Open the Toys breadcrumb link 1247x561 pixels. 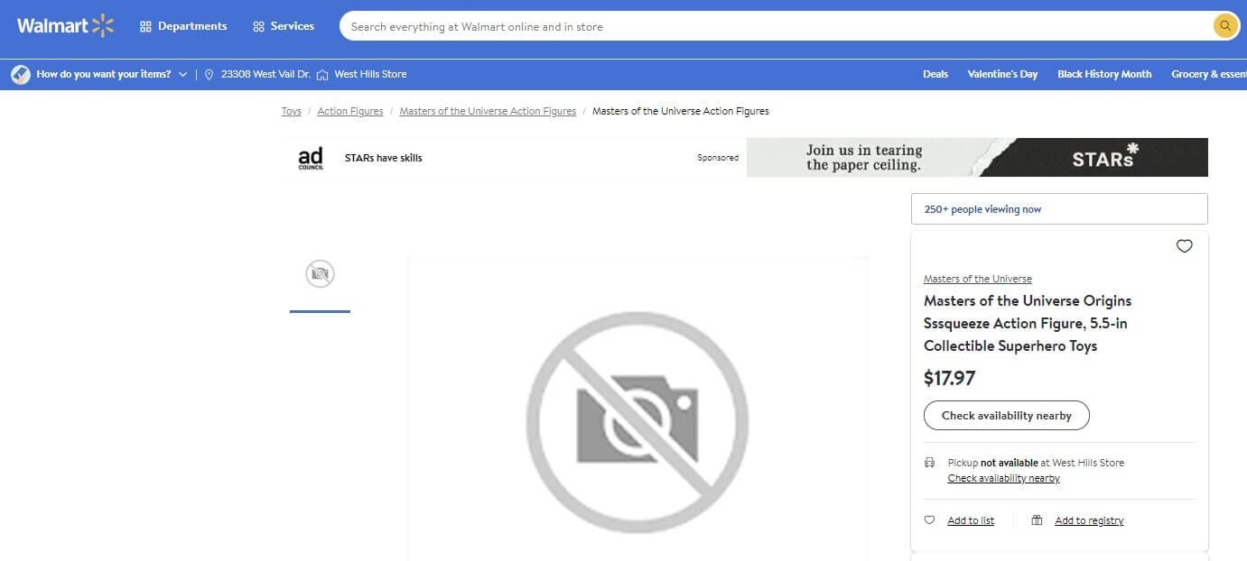[x=291, y=111]
